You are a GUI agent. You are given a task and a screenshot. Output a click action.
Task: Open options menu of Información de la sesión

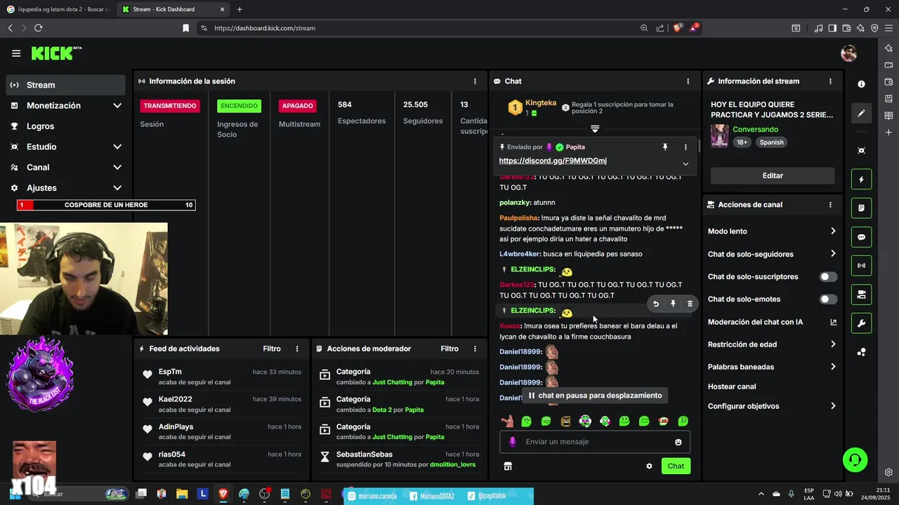[475, 81]
